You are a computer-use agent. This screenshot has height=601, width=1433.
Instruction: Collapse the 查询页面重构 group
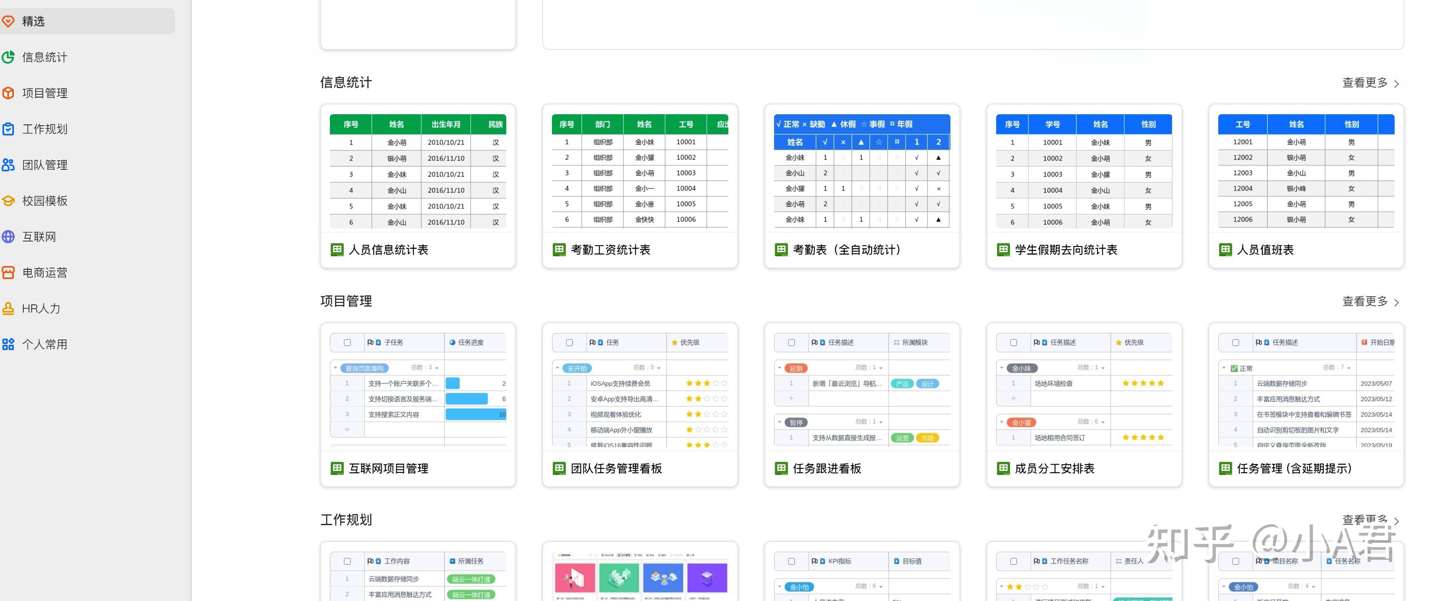tap(335, 368)
